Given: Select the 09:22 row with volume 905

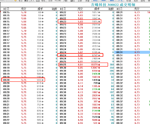Looking at the screenshot, I should coord(29,120).
